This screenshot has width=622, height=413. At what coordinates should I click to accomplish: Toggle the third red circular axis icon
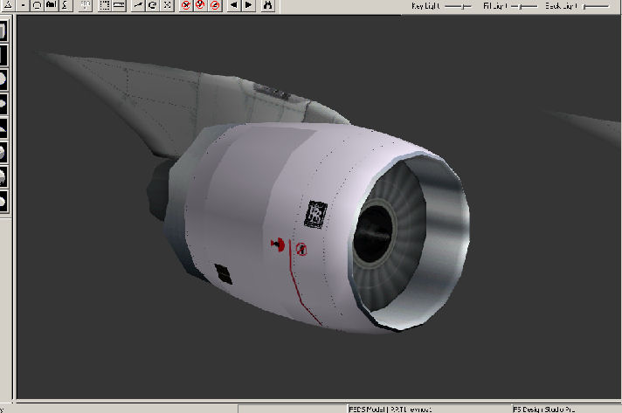[x=214, y=5]
